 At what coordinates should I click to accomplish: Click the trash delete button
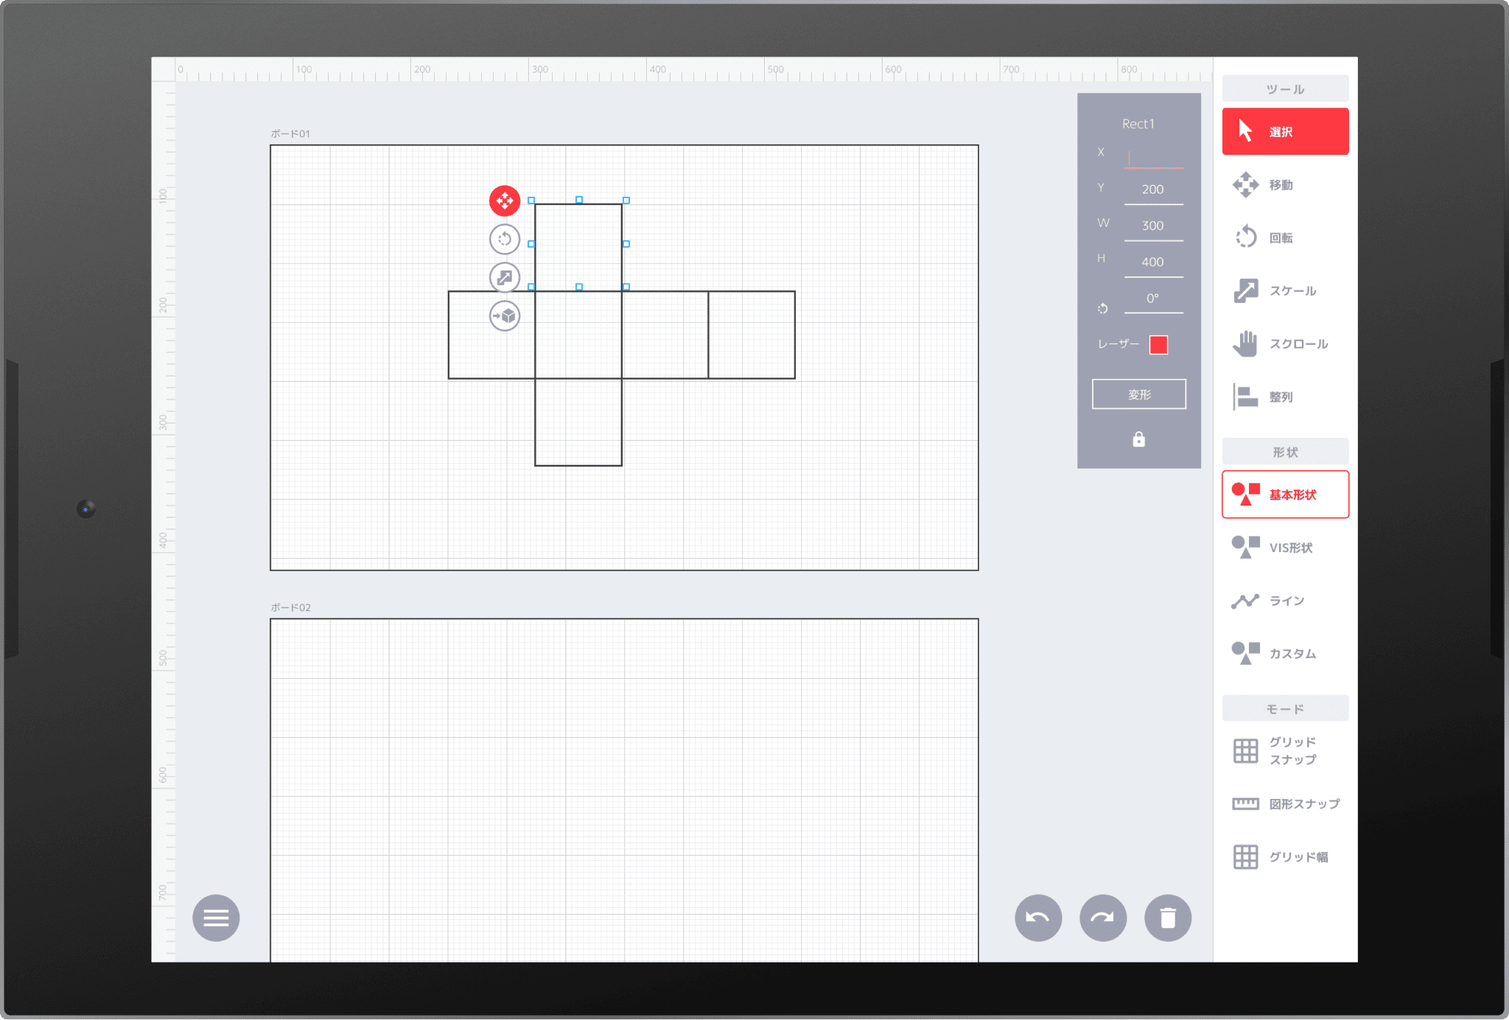pos(1167,918)
